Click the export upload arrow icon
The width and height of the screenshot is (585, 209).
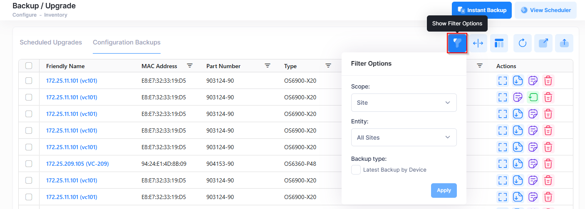click(x=564, y=43)
